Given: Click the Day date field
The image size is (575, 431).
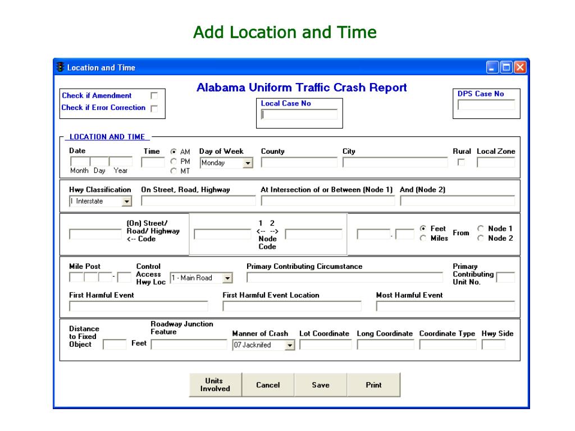Looking at the screenshot, I should coord(99,162).
